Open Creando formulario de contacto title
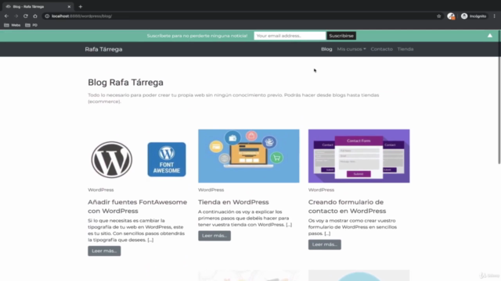The image size is (501, 281). [347, 206]
